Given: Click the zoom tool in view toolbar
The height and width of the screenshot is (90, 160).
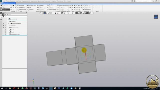Looking at the screenshot, I should [x=52, y=13].
